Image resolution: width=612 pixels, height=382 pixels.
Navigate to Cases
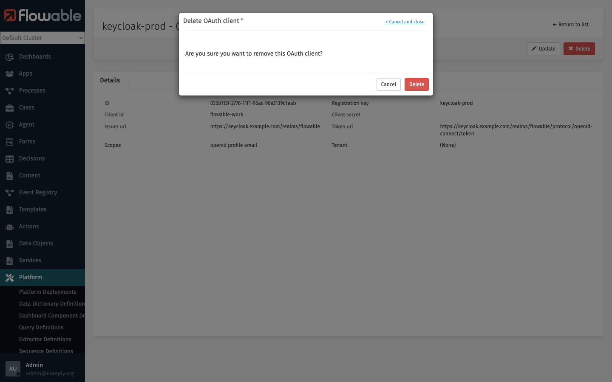(26, 107)
